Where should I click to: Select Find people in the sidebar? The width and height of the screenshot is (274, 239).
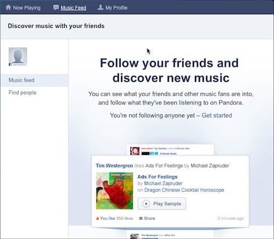coord(22,93)
